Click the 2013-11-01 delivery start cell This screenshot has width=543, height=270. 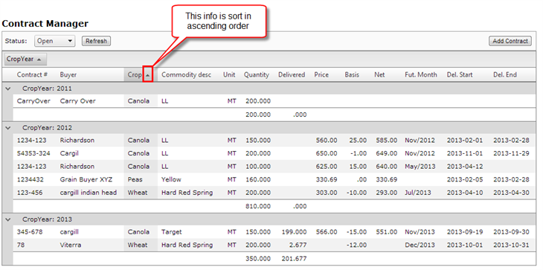tap(465, 153)
